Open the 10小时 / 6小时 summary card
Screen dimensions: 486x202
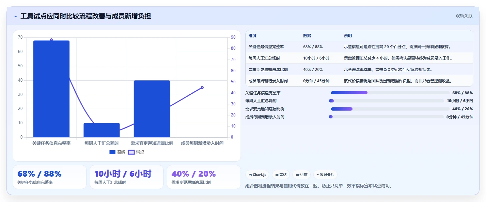point(127,177)
